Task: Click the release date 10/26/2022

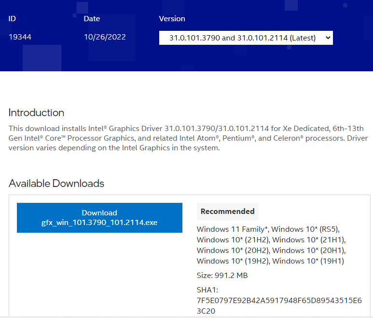Action: click(x=105, y=37)
